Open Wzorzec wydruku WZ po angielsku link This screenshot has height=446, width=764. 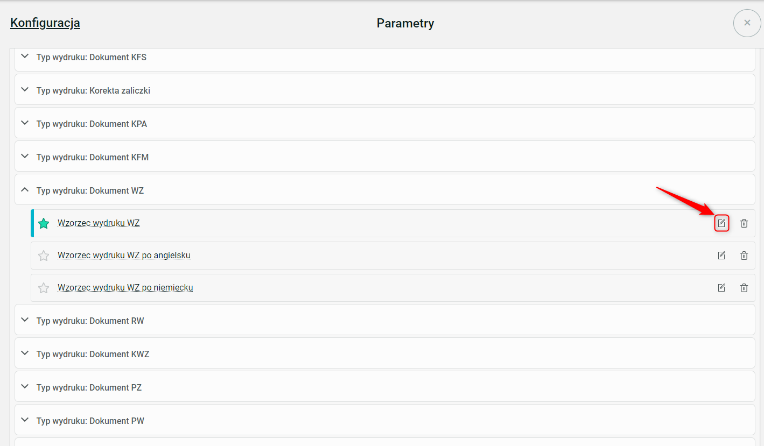click(x=124, y=255)
